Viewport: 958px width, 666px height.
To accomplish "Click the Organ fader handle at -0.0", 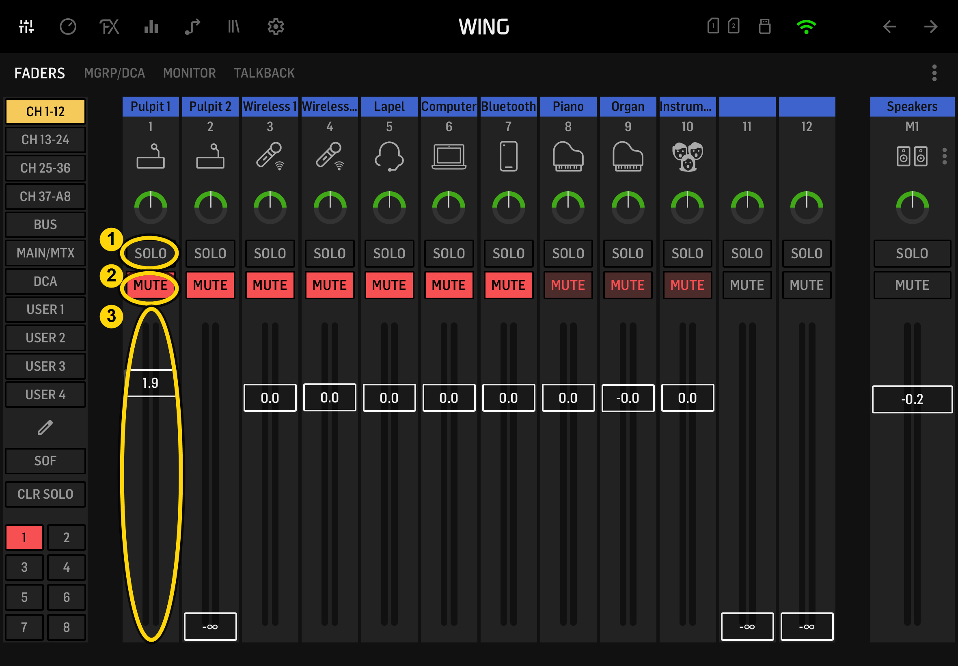I will click(x=628, y=398).
